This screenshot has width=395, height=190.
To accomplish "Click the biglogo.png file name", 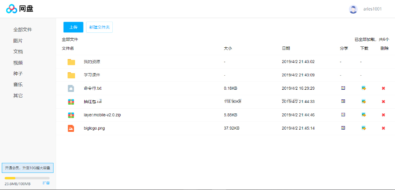I will coord(94,128).
